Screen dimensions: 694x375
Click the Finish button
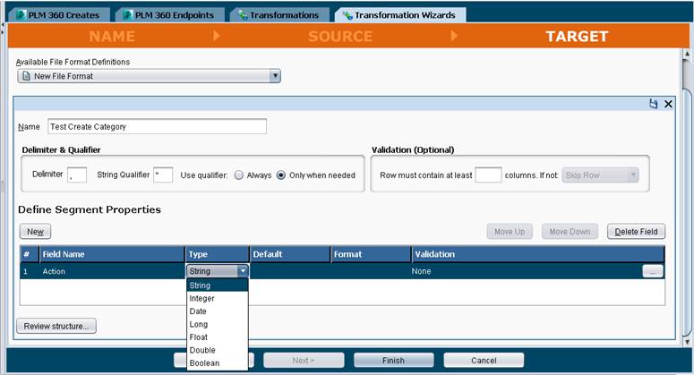393,361
